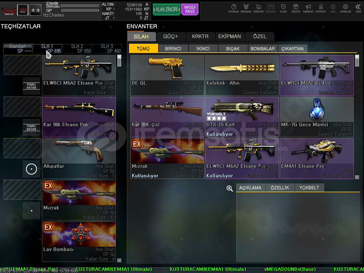Click the KLAN ZİNCİRİ button
364x273 pixels.
(x=166, y=9)
